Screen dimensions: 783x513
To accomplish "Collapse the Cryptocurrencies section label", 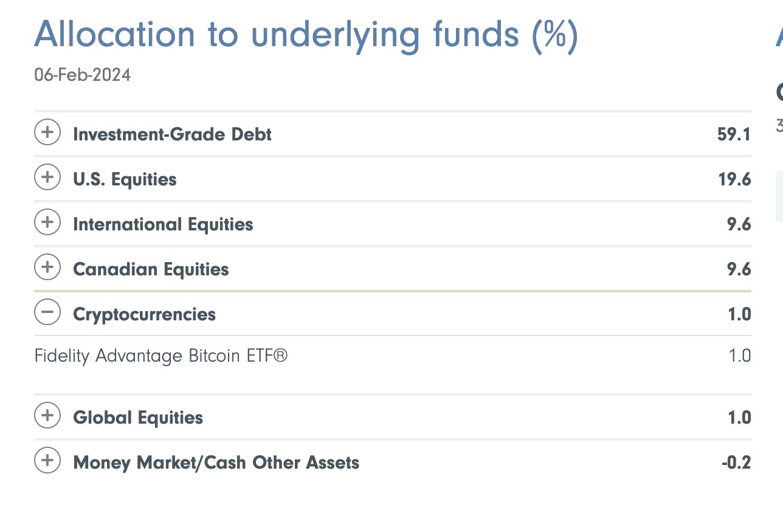I will coord(144,314).
